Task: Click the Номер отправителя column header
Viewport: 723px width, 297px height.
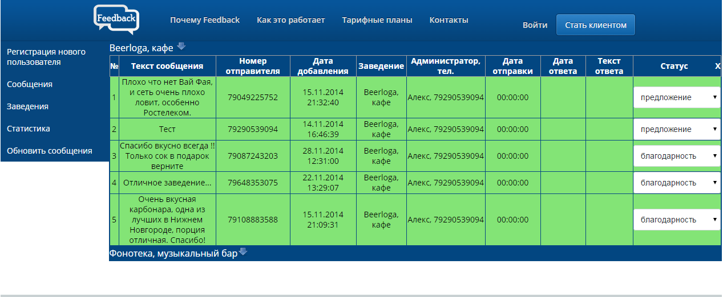Action: (x=253, y=66)
